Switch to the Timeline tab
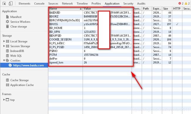 coord(82,4)
